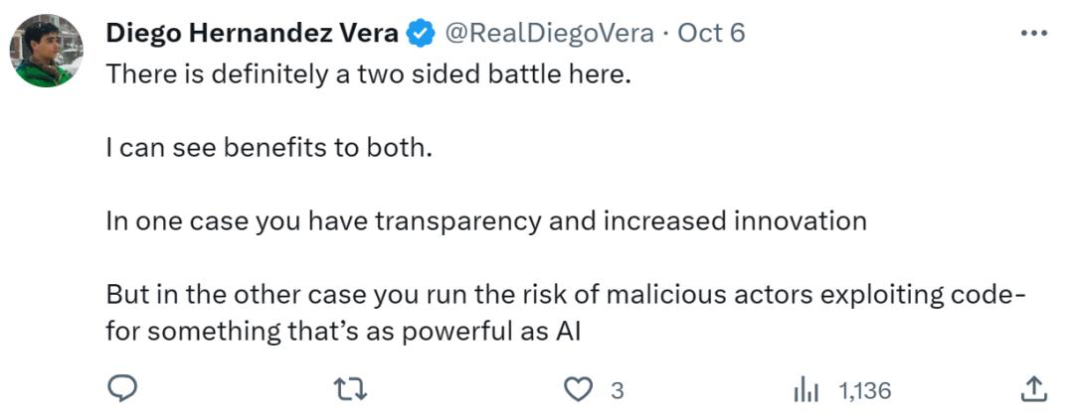Open Diego's profile picture avatar
1074x418 pixels.
[x=47, y=50]
